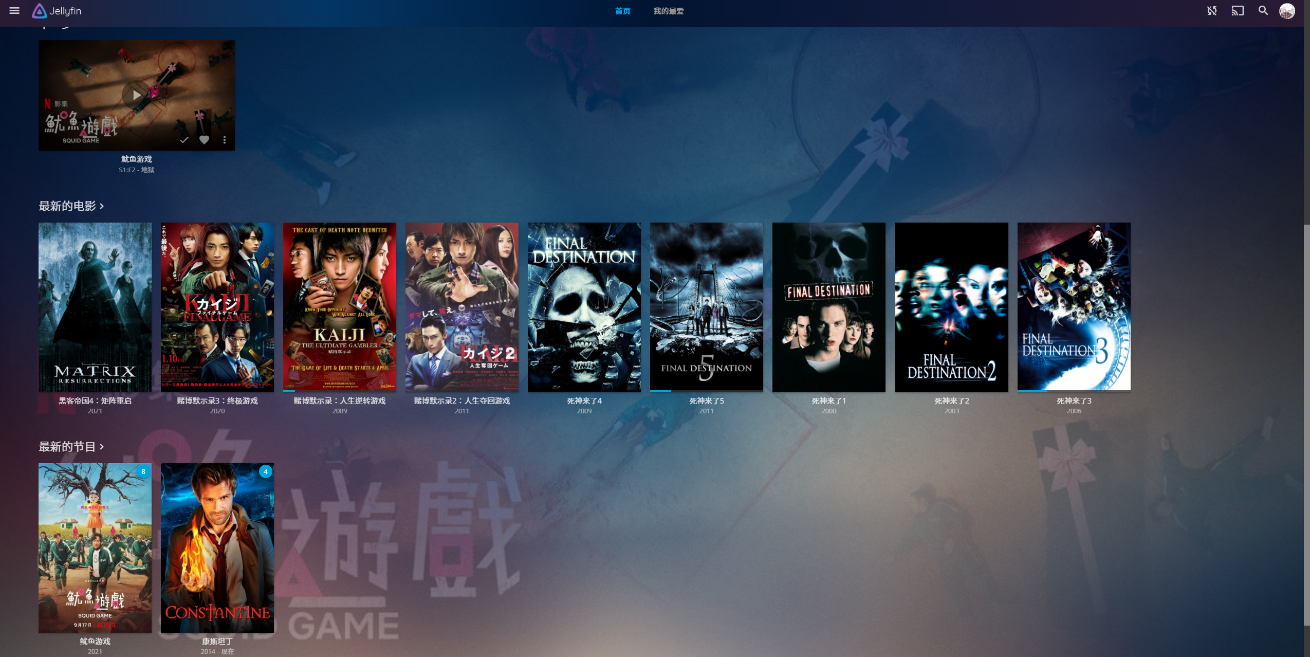
Task: Open the cast to device icon
Action: point(1238,11)
